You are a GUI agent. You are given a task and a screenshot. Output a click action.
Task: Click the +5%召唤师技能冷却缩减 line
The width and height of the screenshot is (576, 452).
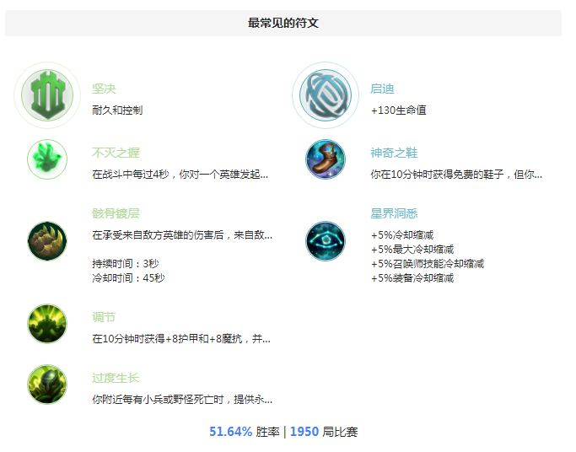click(x=428, y=264)
